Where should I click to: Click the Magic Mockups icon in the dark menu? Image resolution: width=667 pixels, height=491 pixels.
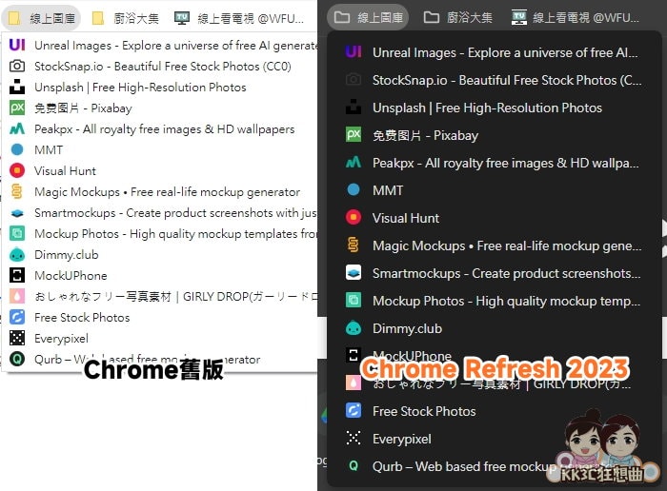coord(354,245)
